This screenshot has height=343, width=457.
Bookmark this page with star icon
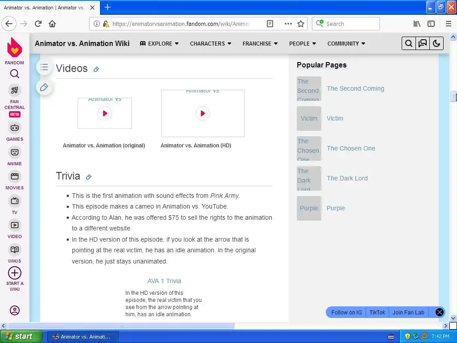301,24
